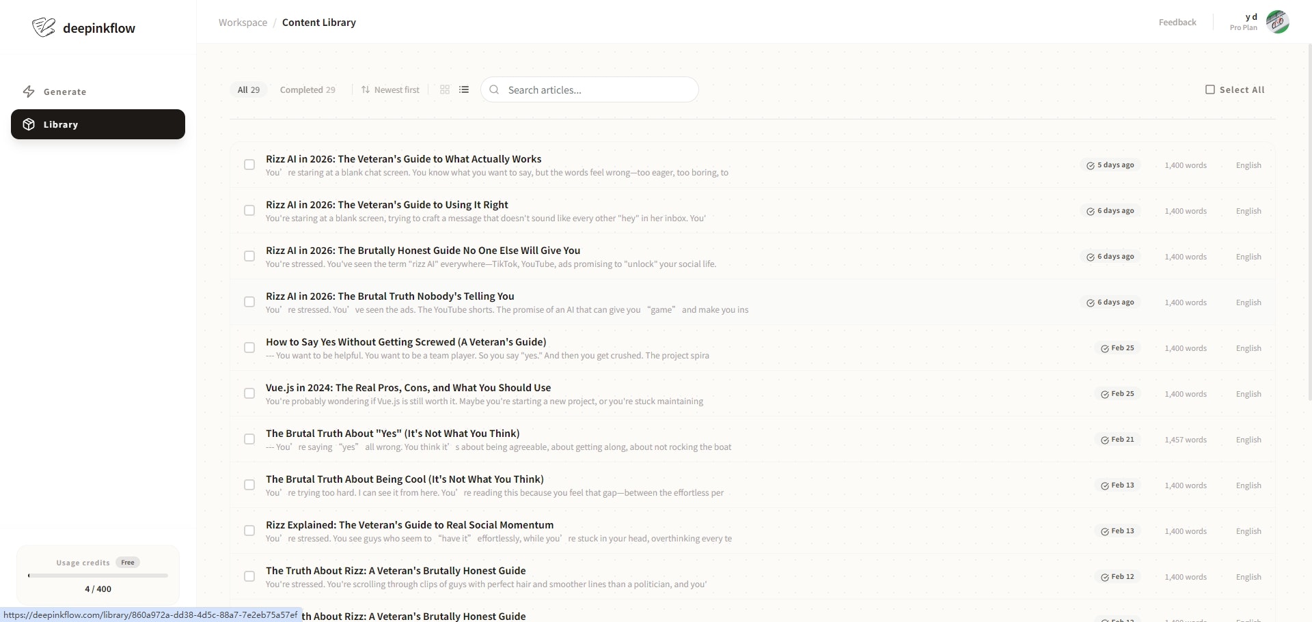Switch to grid view layout
This screenshot has height=622, width=1312.
coord(445,89)
